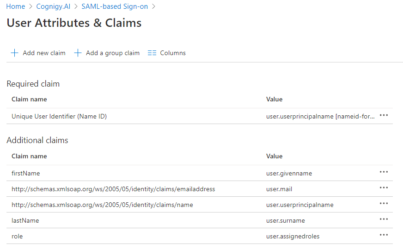The width and height of the screenshot is (403, 250).
Task: Open ellipsis menu for lastName claim row
Action: coord(384,219)
